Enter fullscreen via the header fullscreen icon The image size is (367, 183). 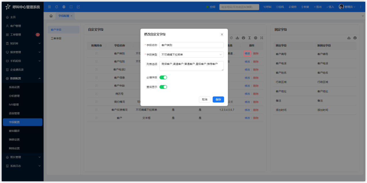(71, 7)
